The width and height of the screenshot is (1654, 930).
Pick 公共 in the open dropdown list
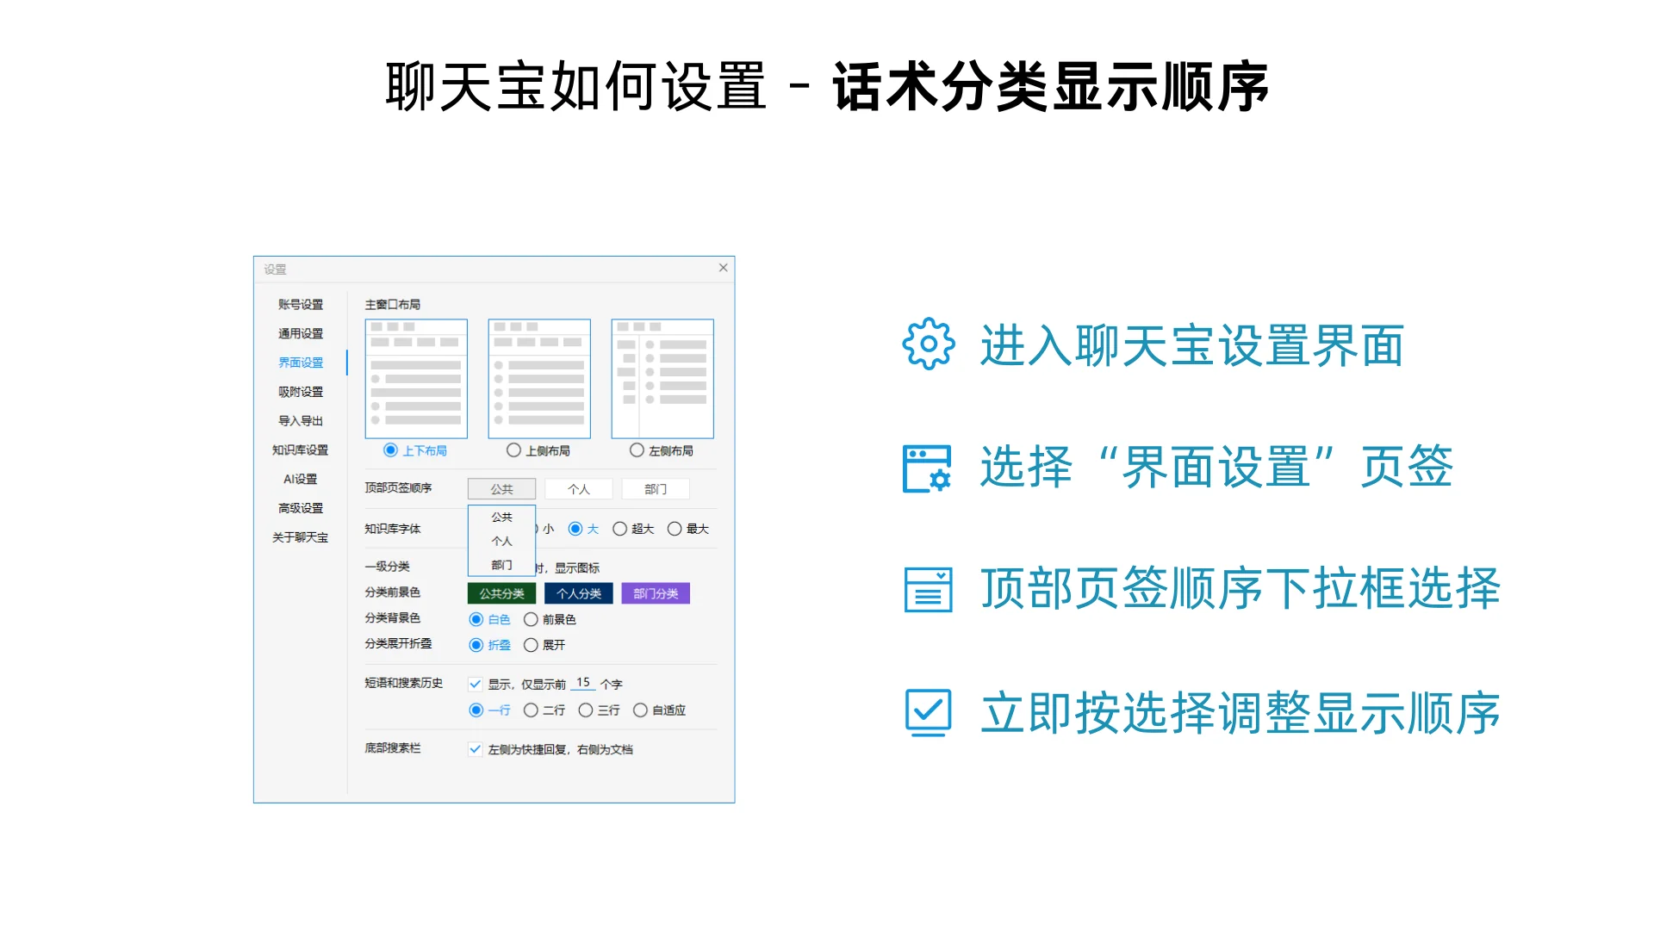coord(501,517)
